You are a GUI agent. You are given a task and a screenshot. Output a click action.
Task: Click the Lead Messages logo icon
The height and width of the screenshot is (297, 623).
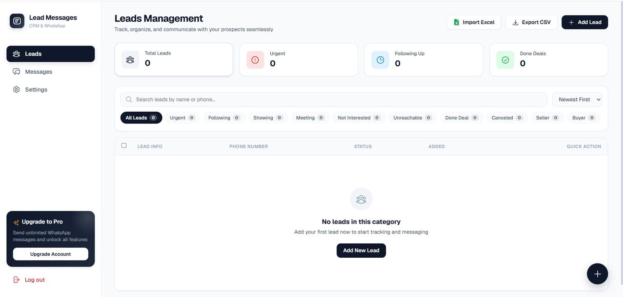tap(17, 21)
